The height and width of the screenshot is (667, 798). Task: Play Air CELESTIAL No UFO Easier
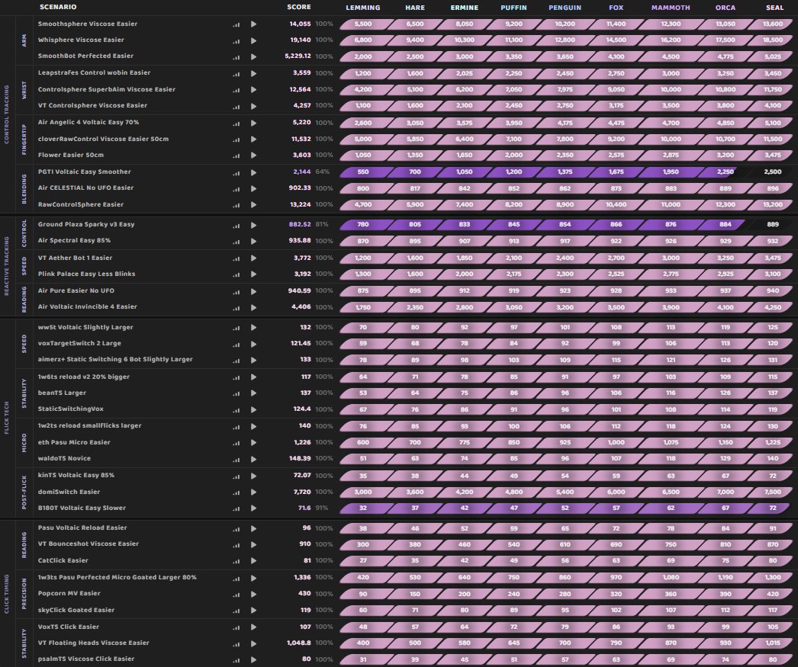click(x=253, y=188)
